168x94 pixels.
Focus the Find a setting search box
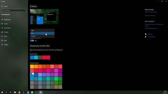click(14, 10)
